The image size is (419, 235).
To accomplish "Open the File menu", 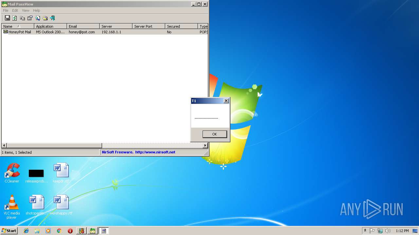I will (6, 10).
